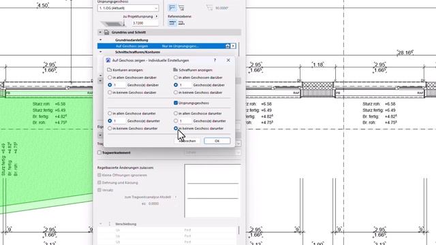
Task: Toggle the Ursprungsgeschoss checkbox
Action: pos(176,103)
